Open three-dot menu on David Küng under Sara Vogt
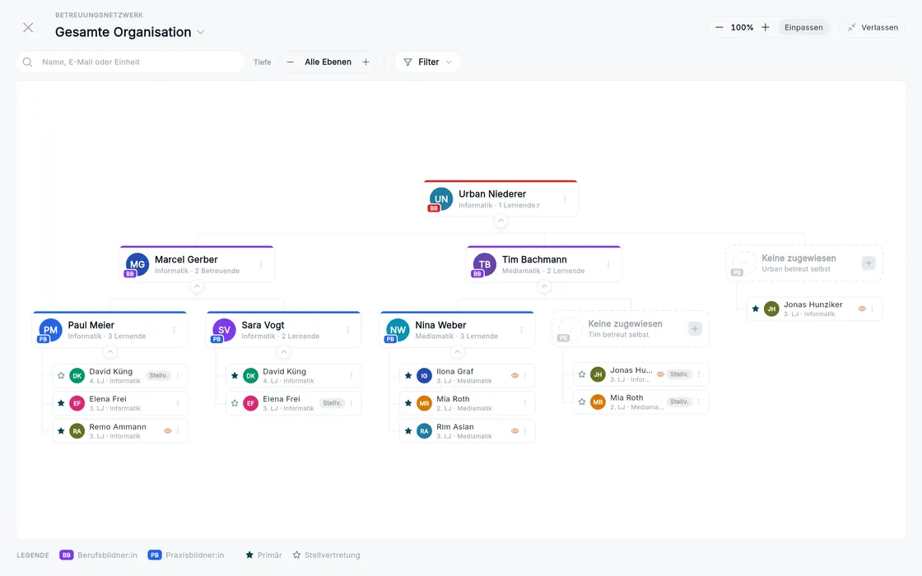Screen dimensions: 922x576 (351, 375)
